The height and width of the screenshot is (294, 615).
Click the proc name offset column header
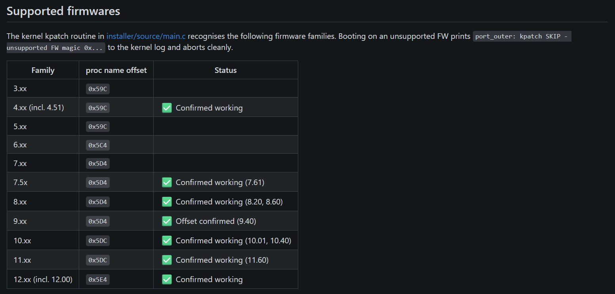pos(116,70)
